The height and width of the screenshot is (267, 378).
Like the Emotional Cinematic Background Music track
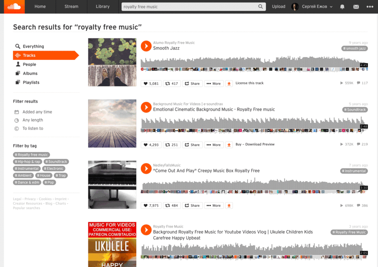(151, 145)
